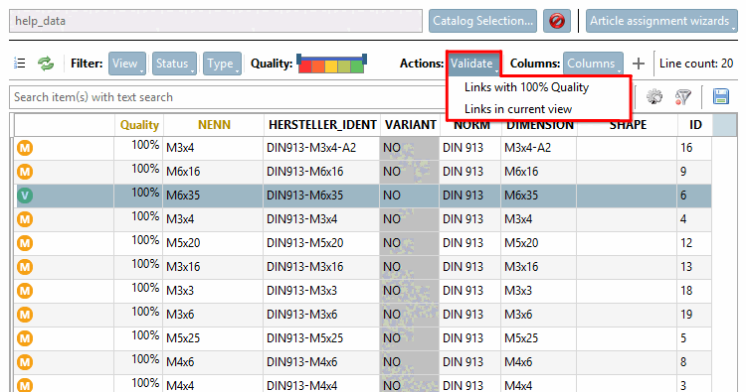Click the plus icon to add column
The image size is (746, 392).
point(639,64)
